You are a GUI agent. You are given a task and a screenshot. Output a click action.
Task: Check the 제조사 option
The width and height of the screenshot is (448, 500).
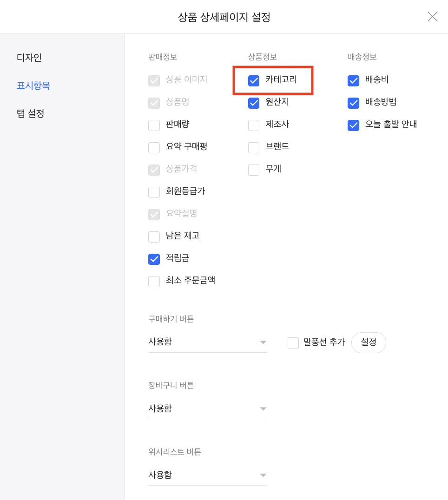[254, 125]
